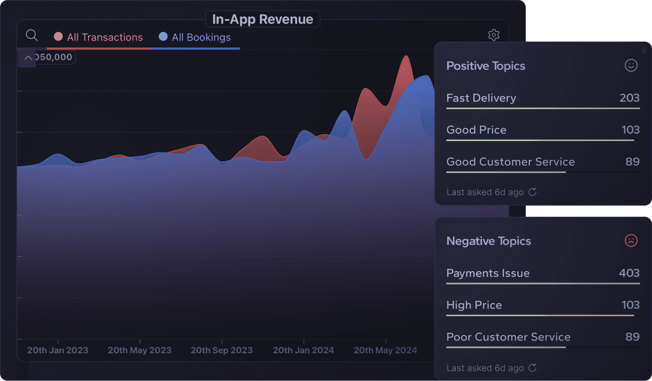Open the Fast Delivery topic

(481, 98)
